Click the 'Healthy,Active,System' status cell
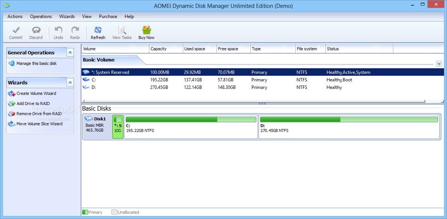The image size is (447, 219). (x=348, y=72)
